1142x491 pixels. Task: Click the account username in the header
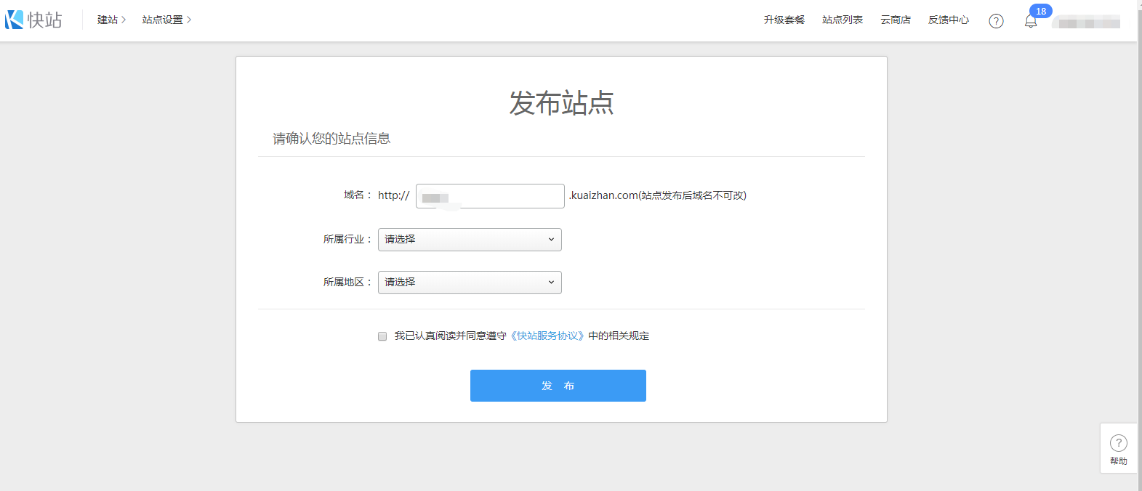point(1088,23)
